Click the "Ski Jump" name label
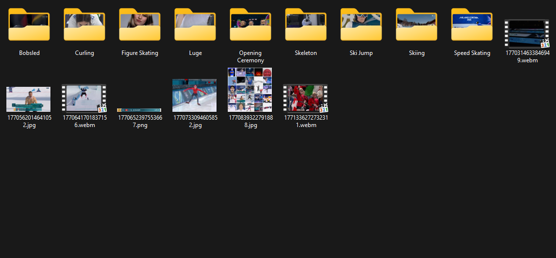This screenshot has height=258, width=556. [x=361, y=53]
